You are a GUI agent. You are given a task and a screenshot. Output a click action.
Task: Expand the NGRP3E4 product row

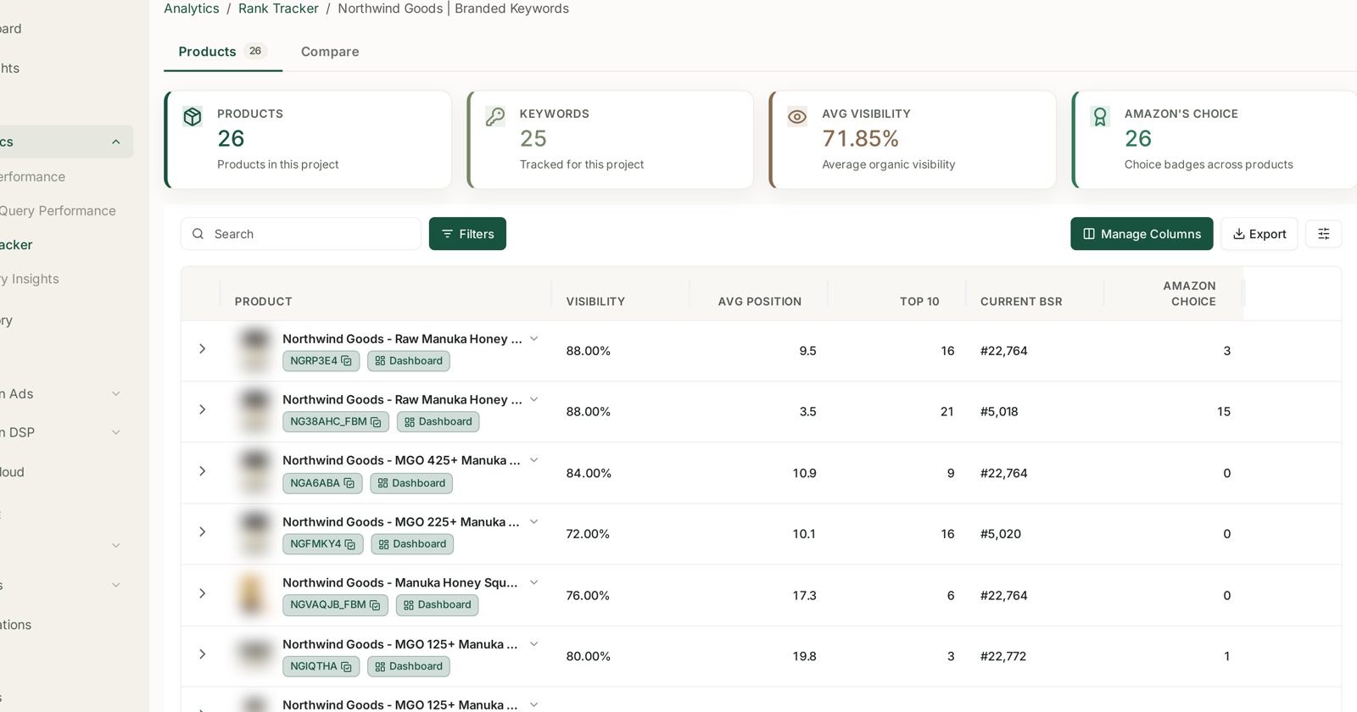[202, 348]
